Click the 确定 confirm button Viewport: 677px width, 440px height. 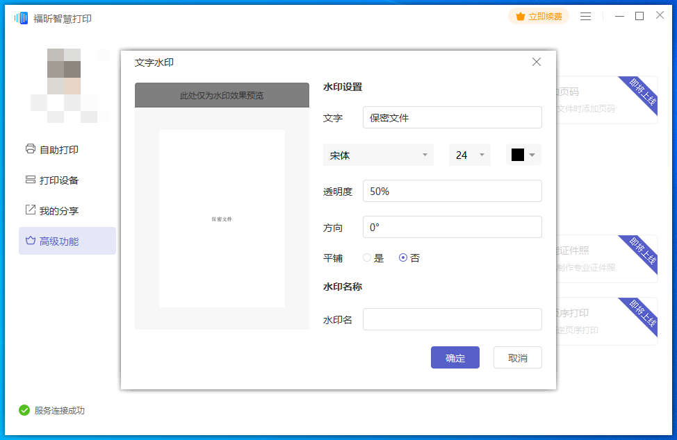coord(455,357)
